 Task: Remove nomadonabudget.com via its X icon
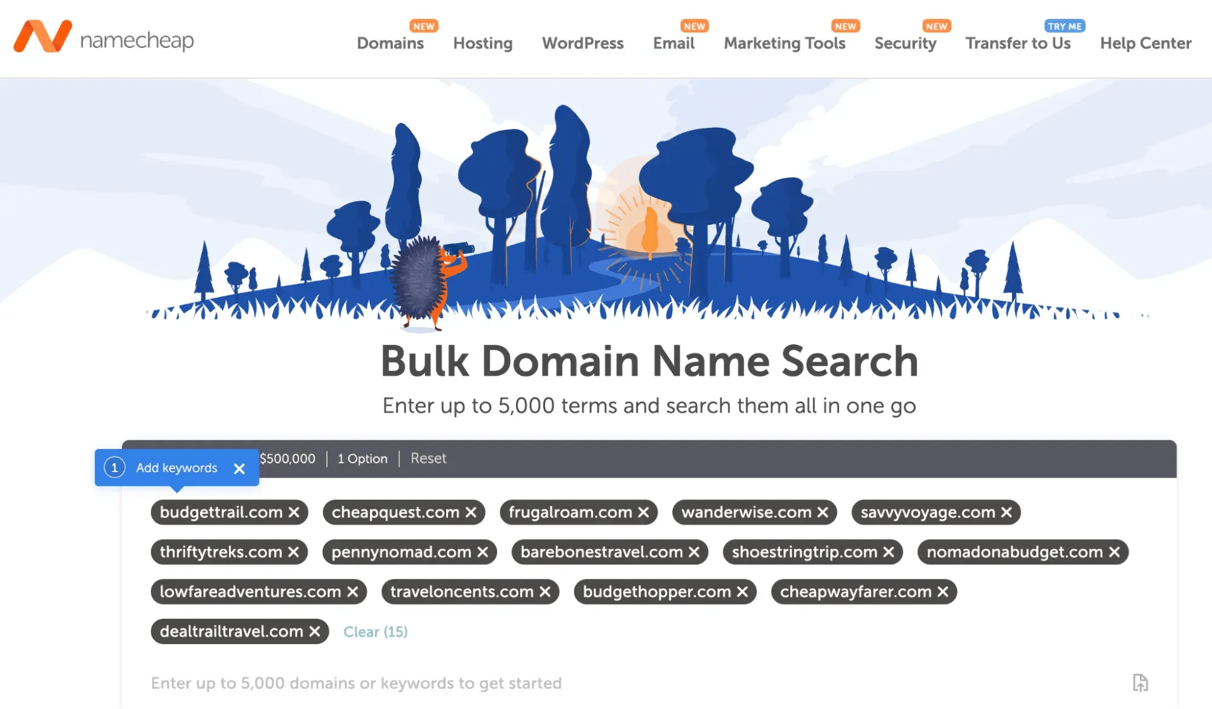1113,552
